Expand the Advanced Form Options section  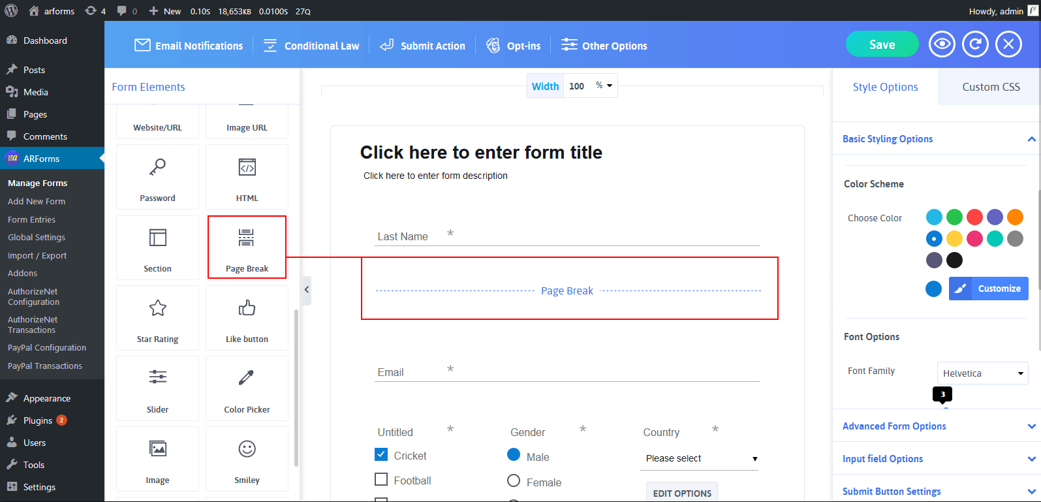tap(937, 426)
